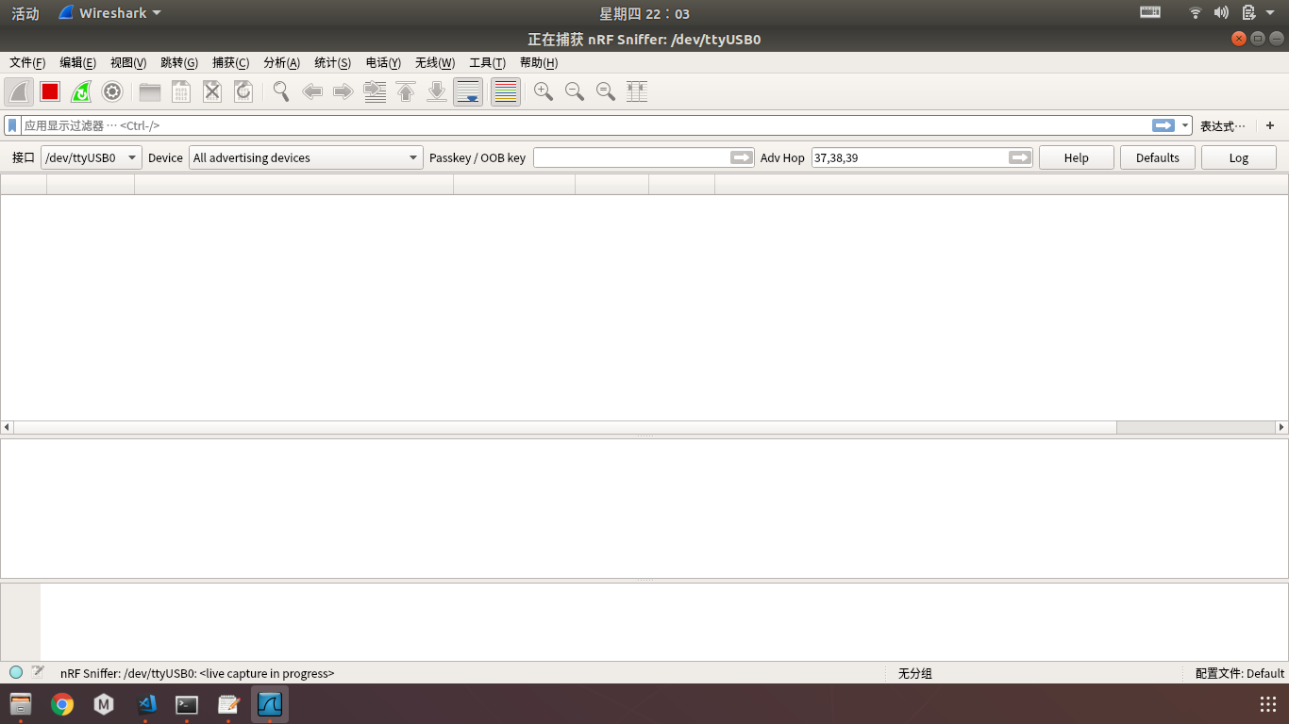Stop the running capture with red square

50,91
